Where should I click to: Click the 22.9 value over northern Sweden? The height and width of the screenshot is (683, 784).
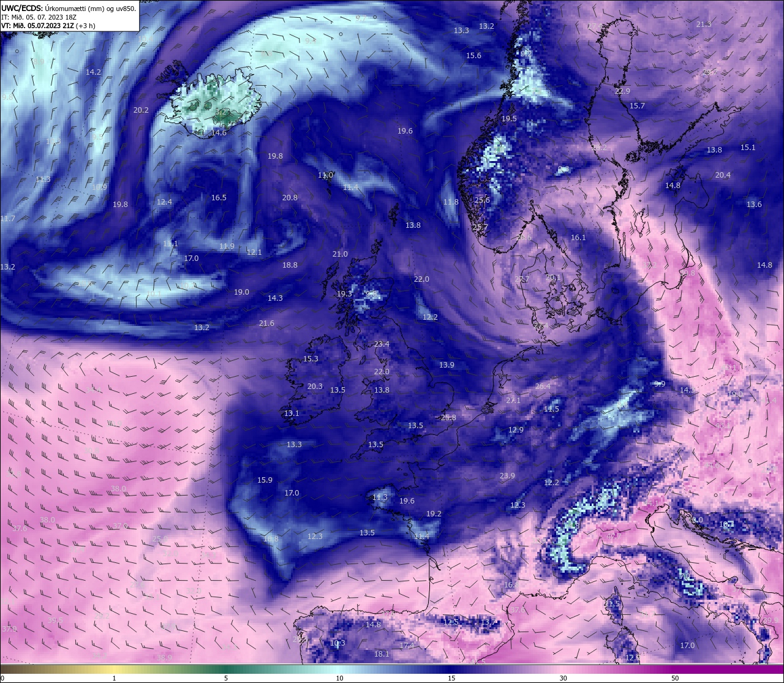pos(622,91)
